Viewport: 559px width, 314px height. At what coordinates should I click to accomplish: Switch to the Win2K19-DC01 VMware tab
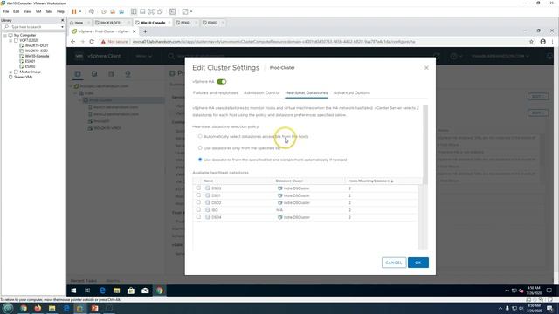click(111, 23)
